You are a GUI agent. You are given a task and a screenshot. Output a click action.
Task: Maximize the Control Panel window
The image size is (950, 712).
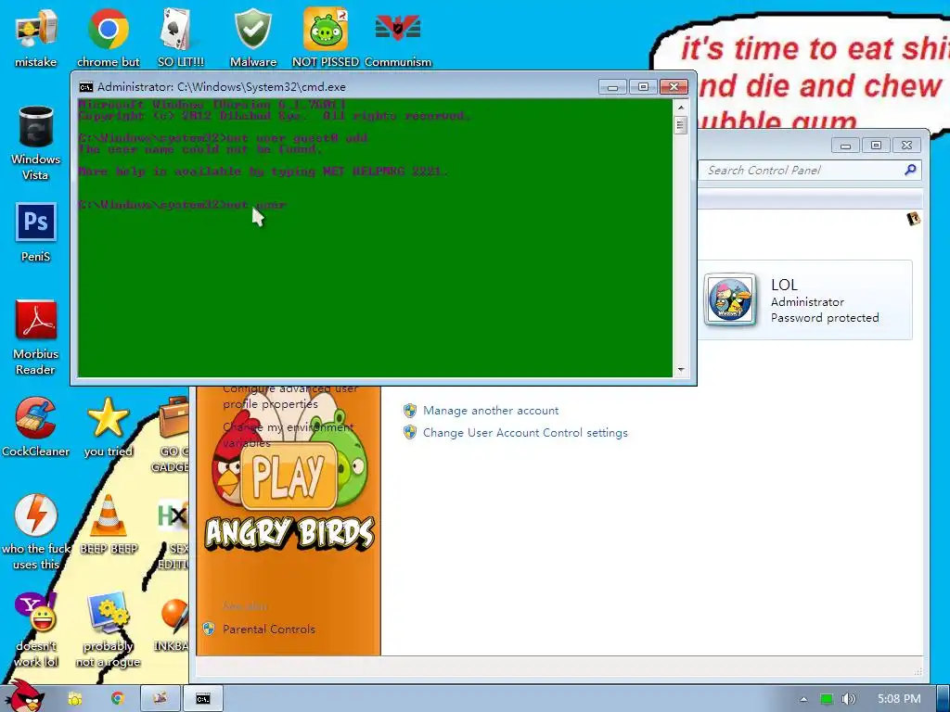coord(876,146)
